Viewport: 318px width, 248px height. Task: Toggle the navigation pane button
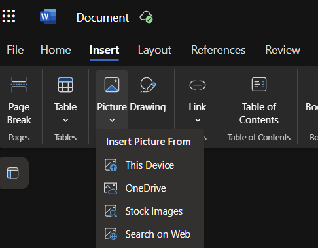coord(12,173)
